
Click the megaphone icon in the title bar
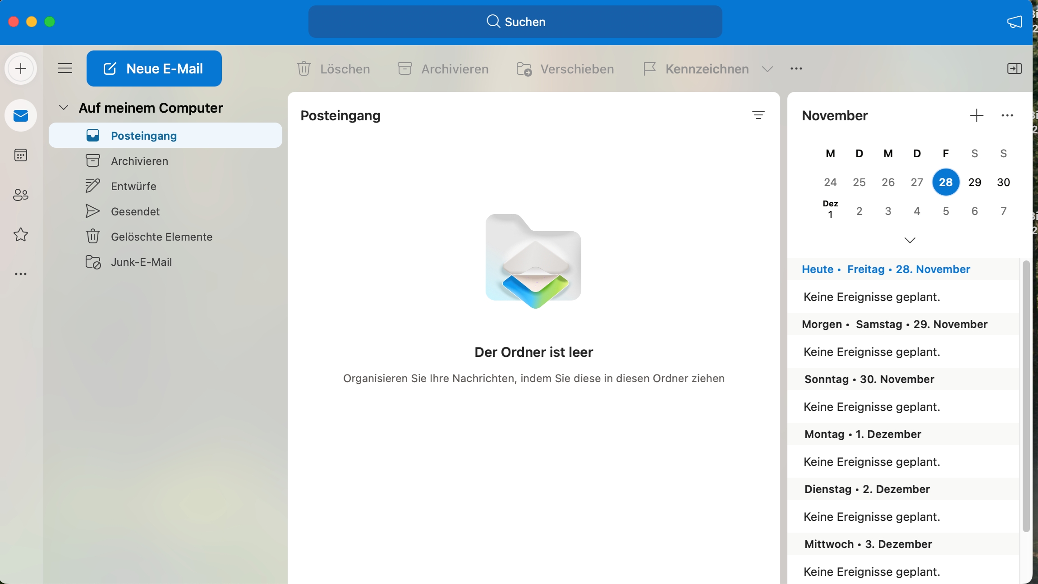(x=1014, y=22)
